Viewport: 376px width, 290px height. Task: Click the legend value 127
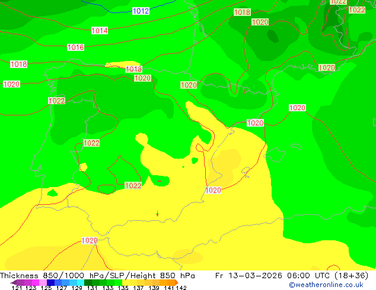click(62, 288)
